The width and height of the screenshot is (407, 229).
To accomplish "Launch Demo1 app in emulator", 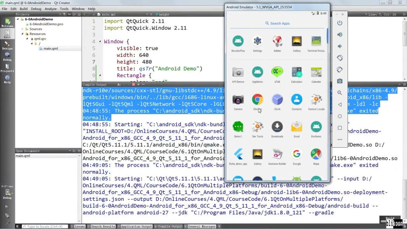I will click(238, 129).
